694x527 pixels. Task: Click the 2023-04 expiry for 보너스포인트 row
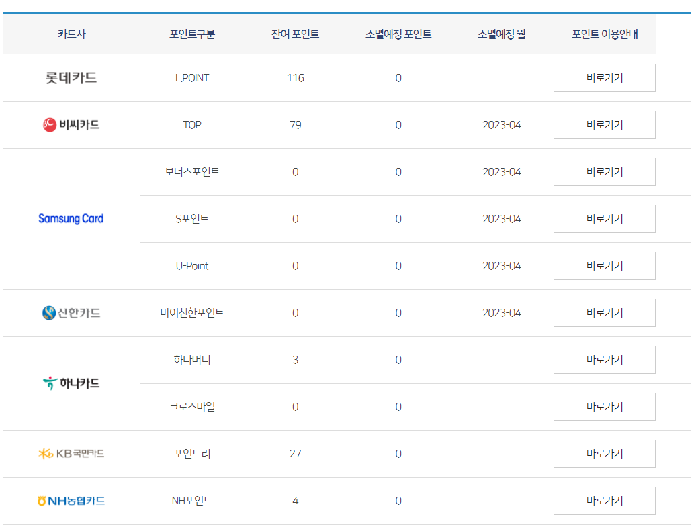pos(501,172)
